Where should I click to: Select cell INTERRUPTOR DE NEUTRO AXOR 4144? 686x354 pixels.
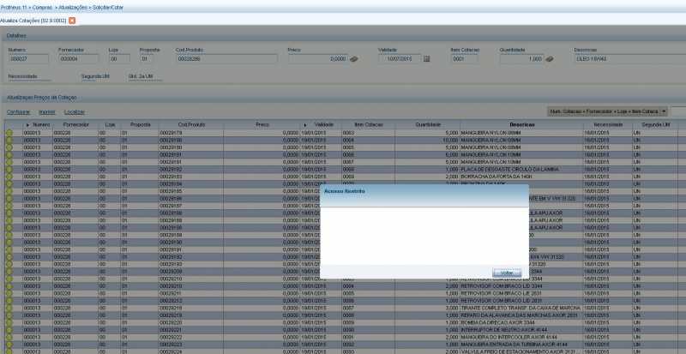521,330
